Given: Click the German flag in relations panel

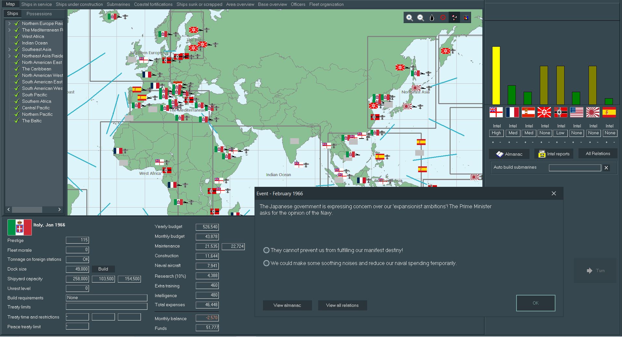Looking at the screenshot, I should 561,112.
